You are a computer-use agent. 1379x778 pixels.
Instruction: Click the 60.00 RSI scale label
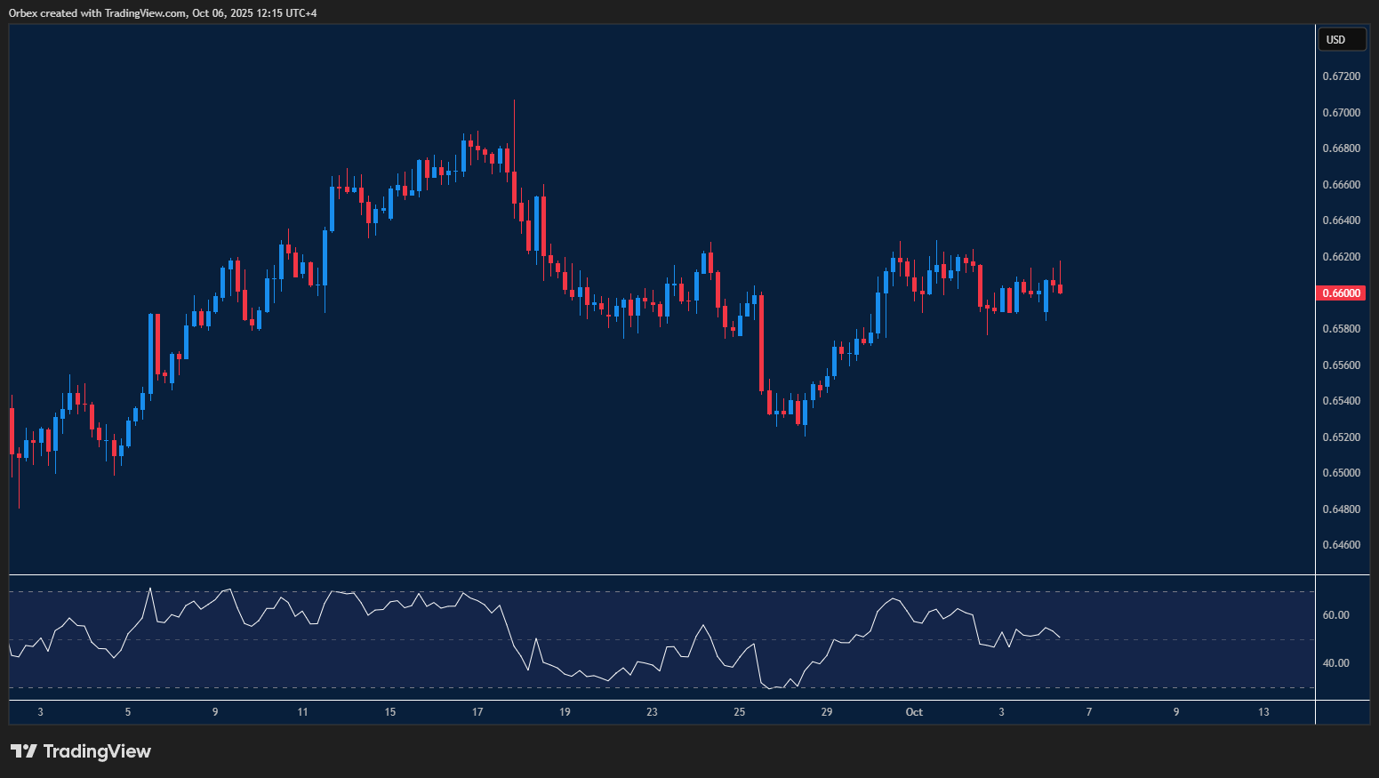point(1336,615)
